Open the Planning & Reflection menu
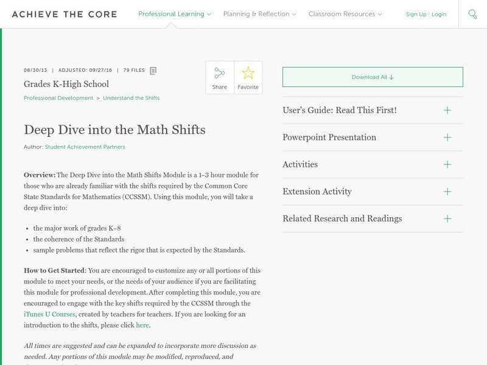This screenshot has height=365, width=487. coord(260,14)
